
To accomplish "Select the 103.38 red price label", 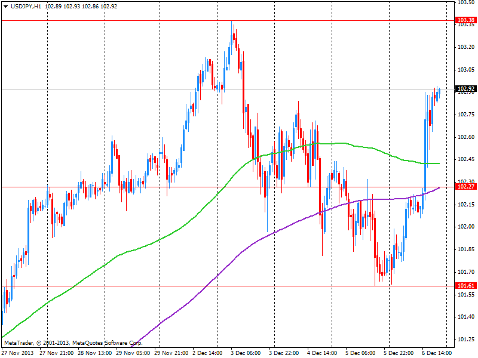I will [x=466, y=20].
